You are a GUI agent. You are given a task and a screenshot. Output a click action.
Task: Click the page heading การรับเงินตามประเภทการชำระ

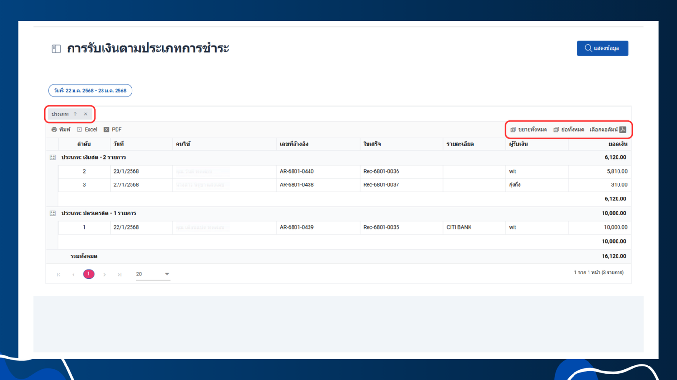(148, 48)
